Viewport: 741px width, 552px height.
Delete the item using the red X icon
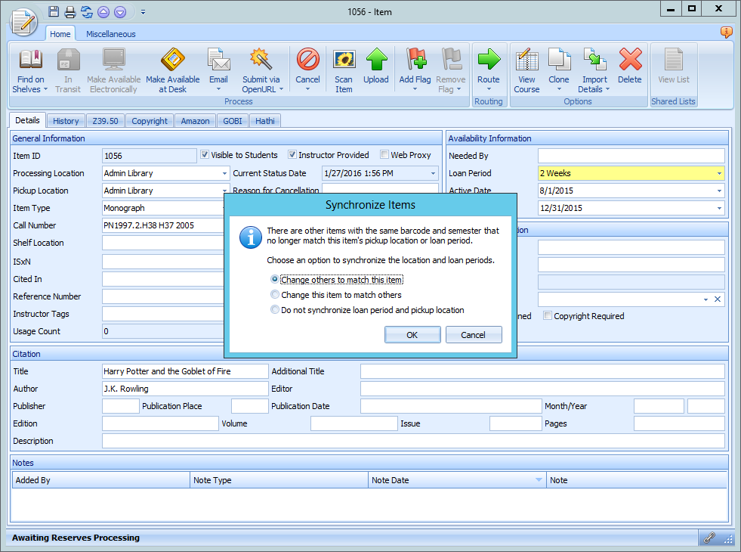[631, 68]
